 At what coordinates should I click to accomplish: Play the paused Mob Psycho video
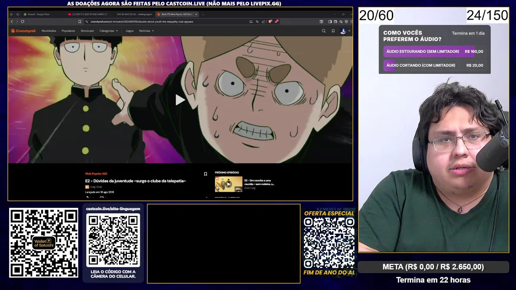coord(180,100)
